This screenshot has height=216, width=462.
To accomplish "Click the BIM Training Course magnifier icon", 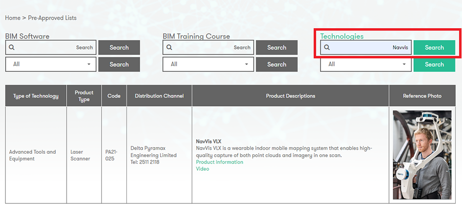I will pos(169,48).
